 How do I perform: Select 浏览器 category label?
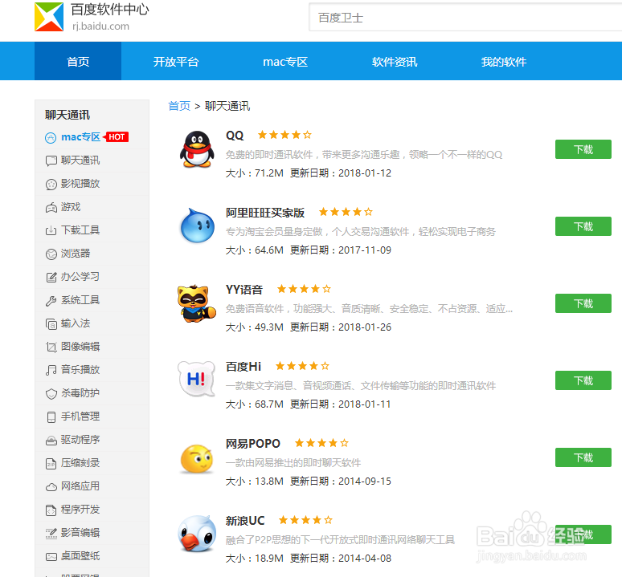[76, 254]
